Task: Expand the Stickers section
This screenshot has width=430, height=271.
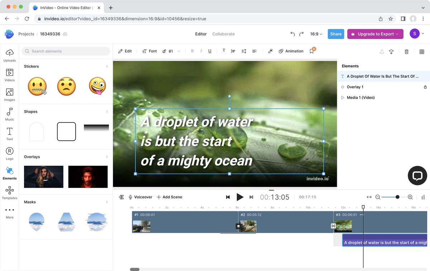Action: point(106,66)
